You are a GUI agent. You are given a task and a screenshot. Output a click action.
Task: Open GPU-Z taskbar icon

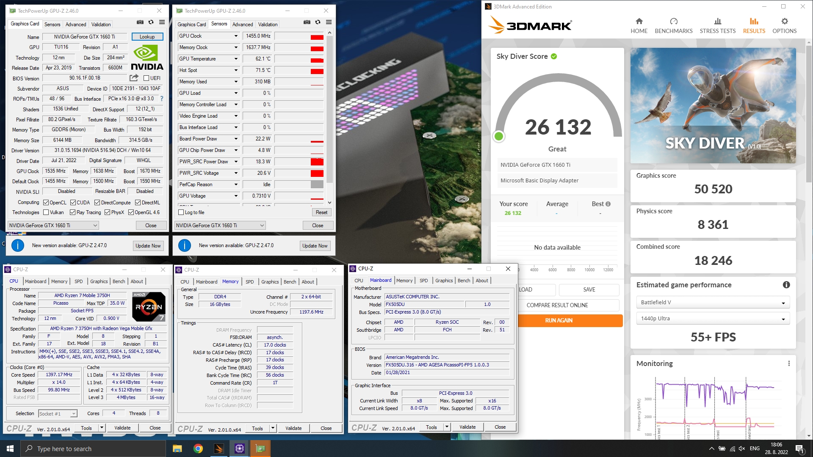(260, 449)
